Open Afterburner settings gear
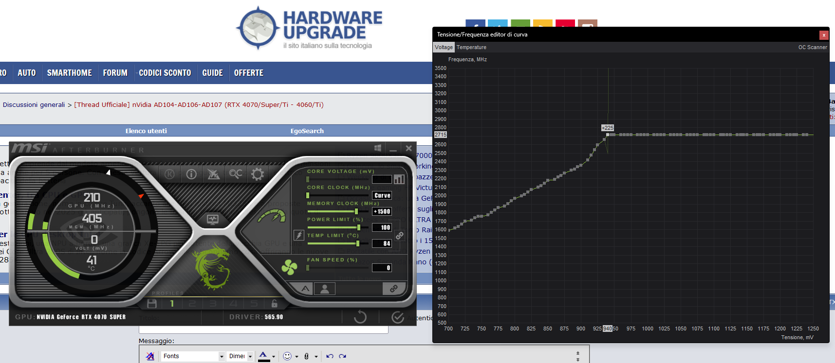This screenshot has width=835, height=363. (258, 174)
